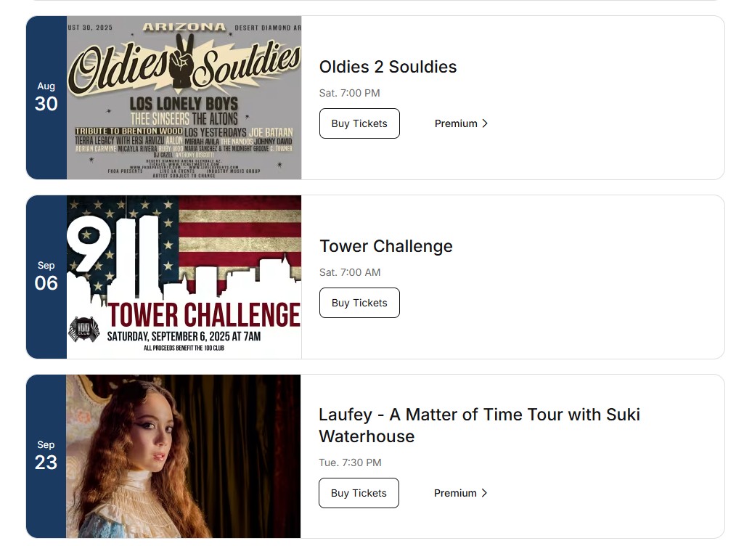Open the Laufey A Matter of Time title
The height and width of the screenshot is (546, 752).
[479, 425]
